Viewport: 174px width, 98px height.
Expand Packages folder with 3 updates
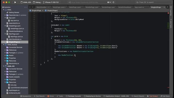(x=5, y=53)
